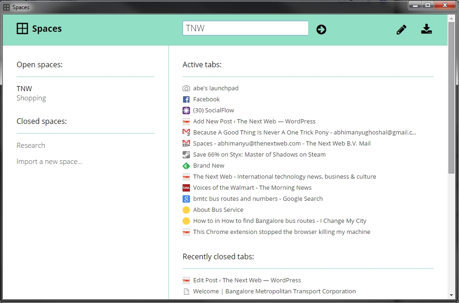Click the green Brand New favicon
This screenshot has width=459, height=303.
pos(186,166)
